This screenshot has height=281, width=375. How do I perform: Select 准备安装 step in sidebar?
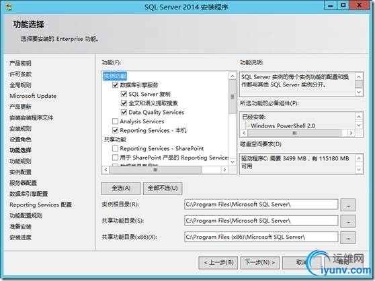tap(20, 227)
